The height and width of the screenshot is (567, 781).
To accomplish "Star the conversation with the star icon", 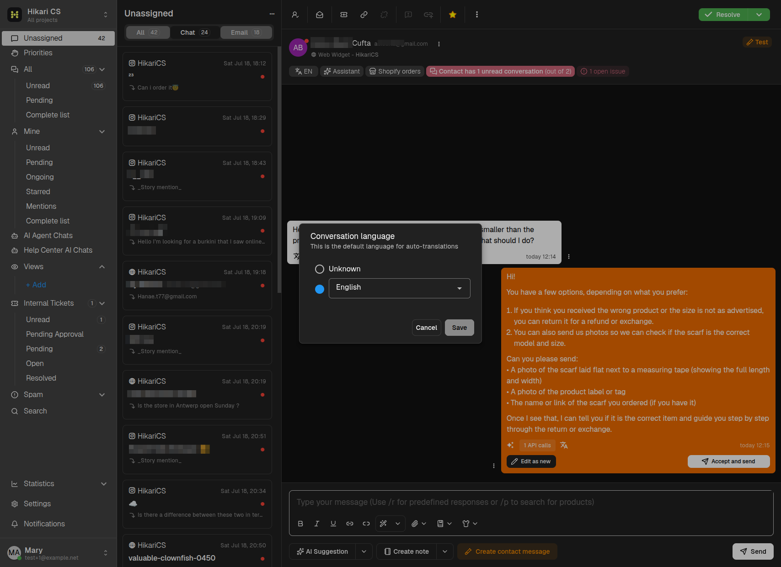I will 453,15.
